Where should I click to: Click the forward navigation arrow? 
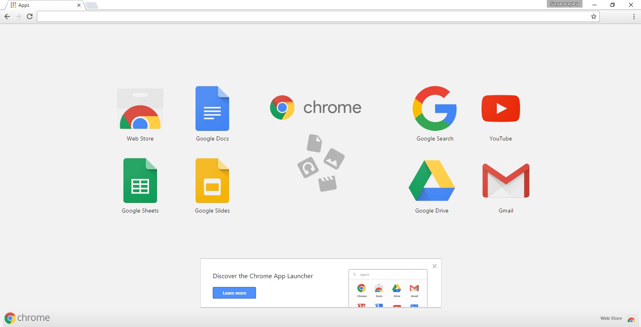(x=18, y=16)
